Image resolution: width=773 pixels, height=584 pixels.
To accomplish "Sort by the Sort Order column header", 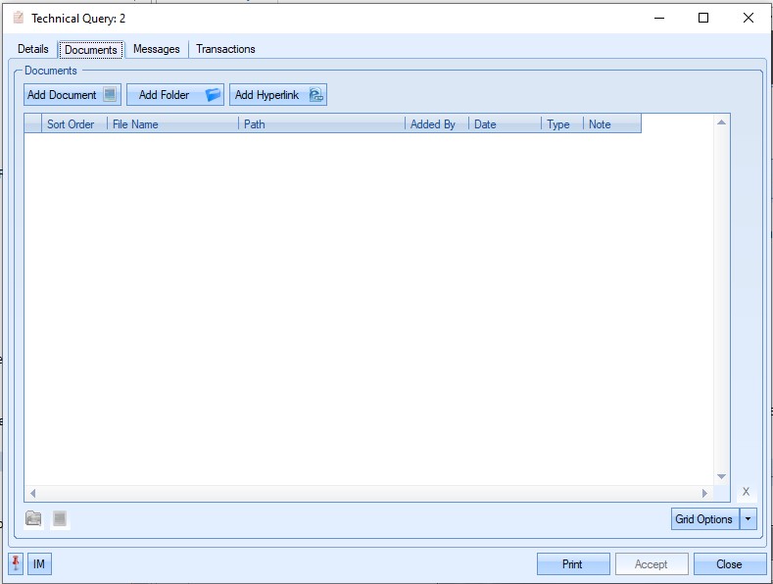I will coord(73,123).
